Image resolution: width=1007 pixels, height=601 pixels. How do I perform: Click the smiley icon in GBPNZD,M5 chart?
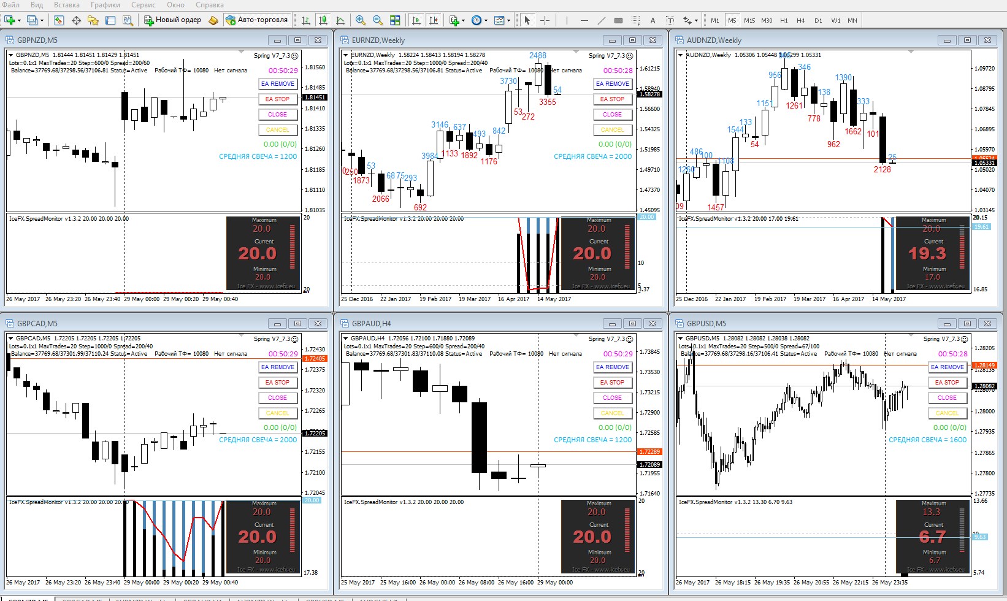coord(294,56)
